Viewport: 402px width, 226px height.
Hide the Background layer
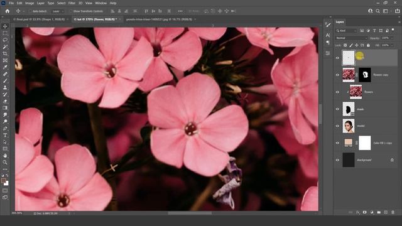tap(337, 160)
